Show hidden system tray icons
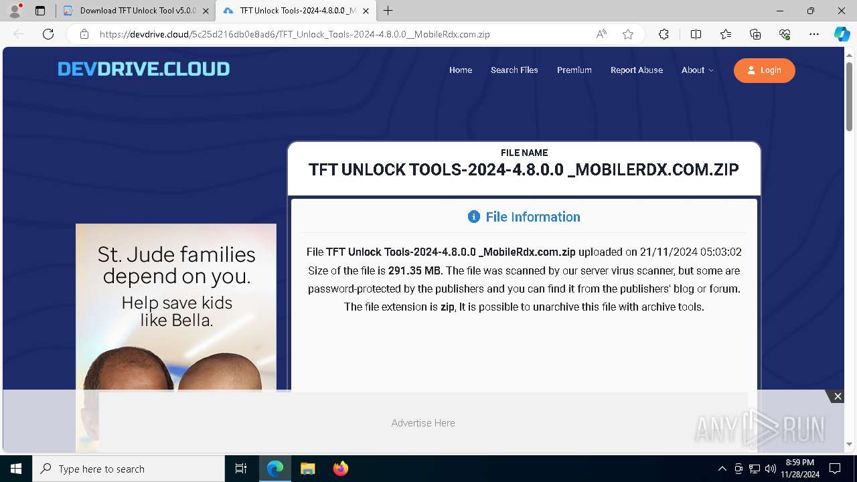Viewport: 857px width, 482px height. pyautogui.click(x=722, y=469)
